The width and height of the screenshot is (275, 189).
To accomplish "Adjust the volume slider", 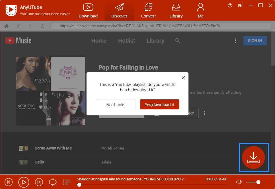I will [258, 182].
